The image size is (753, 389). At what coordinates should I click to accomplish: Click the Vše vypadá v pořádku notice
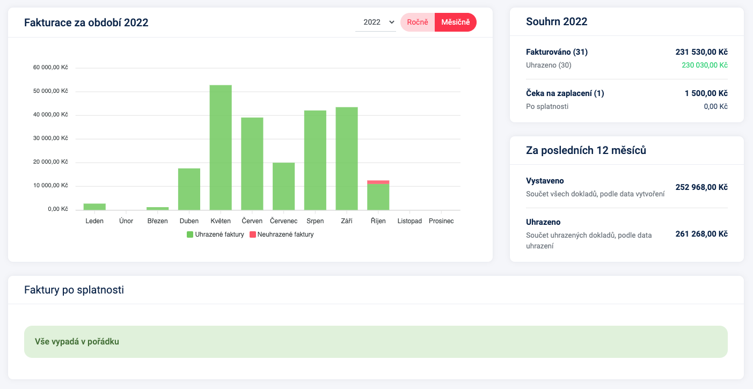[376, 342]
